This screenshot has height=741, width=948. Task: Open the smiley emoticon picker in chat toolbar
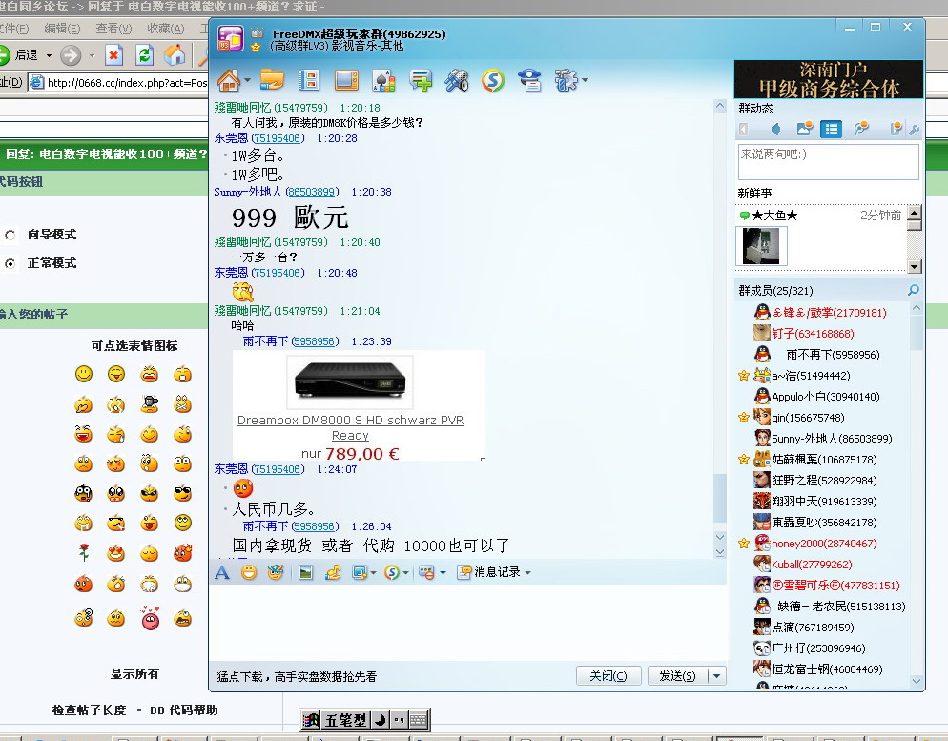click(x=249, y=573)
